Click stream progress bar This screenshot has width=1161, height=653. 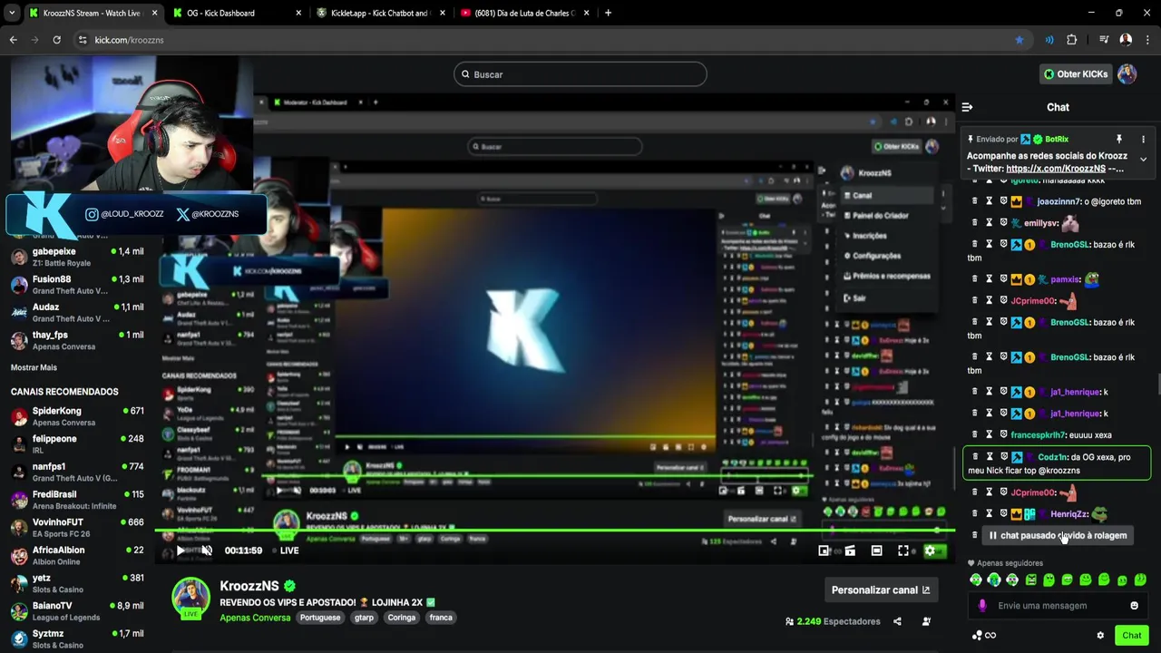pyautogui.click(x=553, y=531)
